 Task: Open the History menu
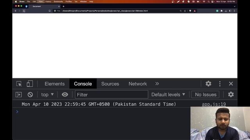tap(48, 2)
